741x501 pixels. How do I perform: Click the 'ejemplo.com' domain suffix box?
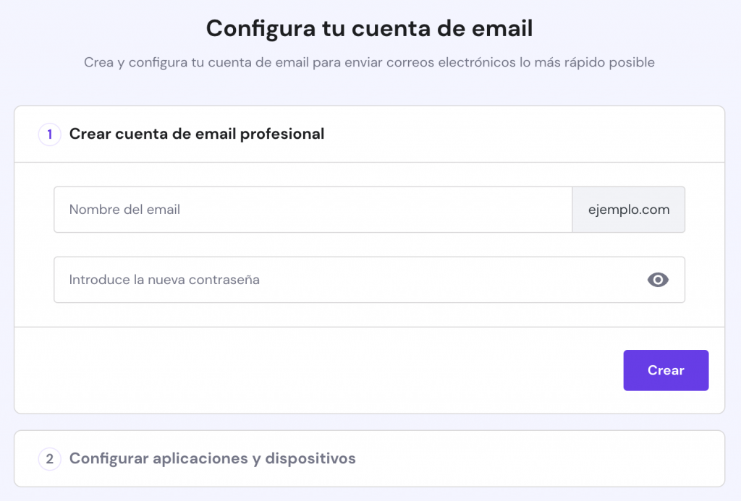pyautogui.click(x=628, y=210)
